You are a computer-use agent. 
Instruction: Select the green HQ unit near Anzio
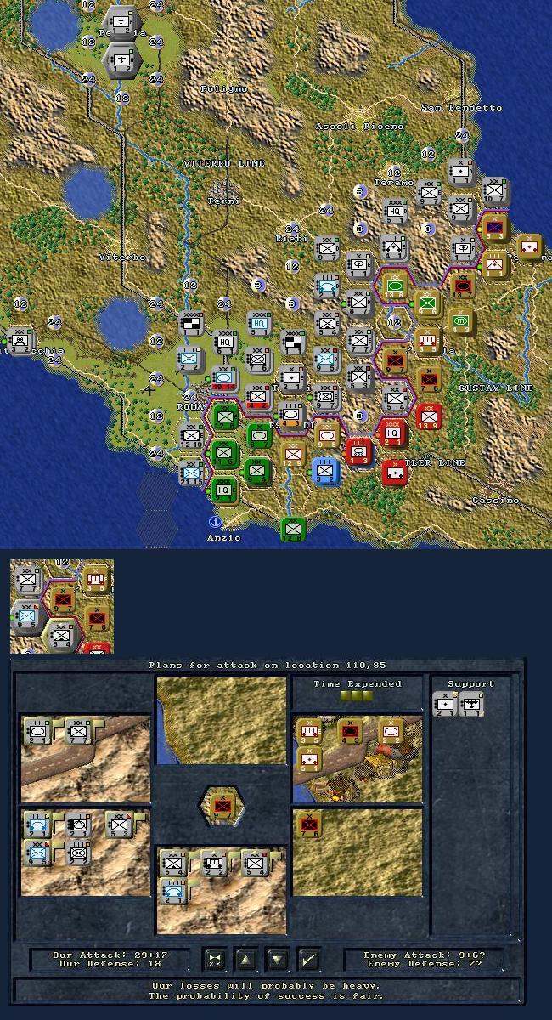point(224,490)
